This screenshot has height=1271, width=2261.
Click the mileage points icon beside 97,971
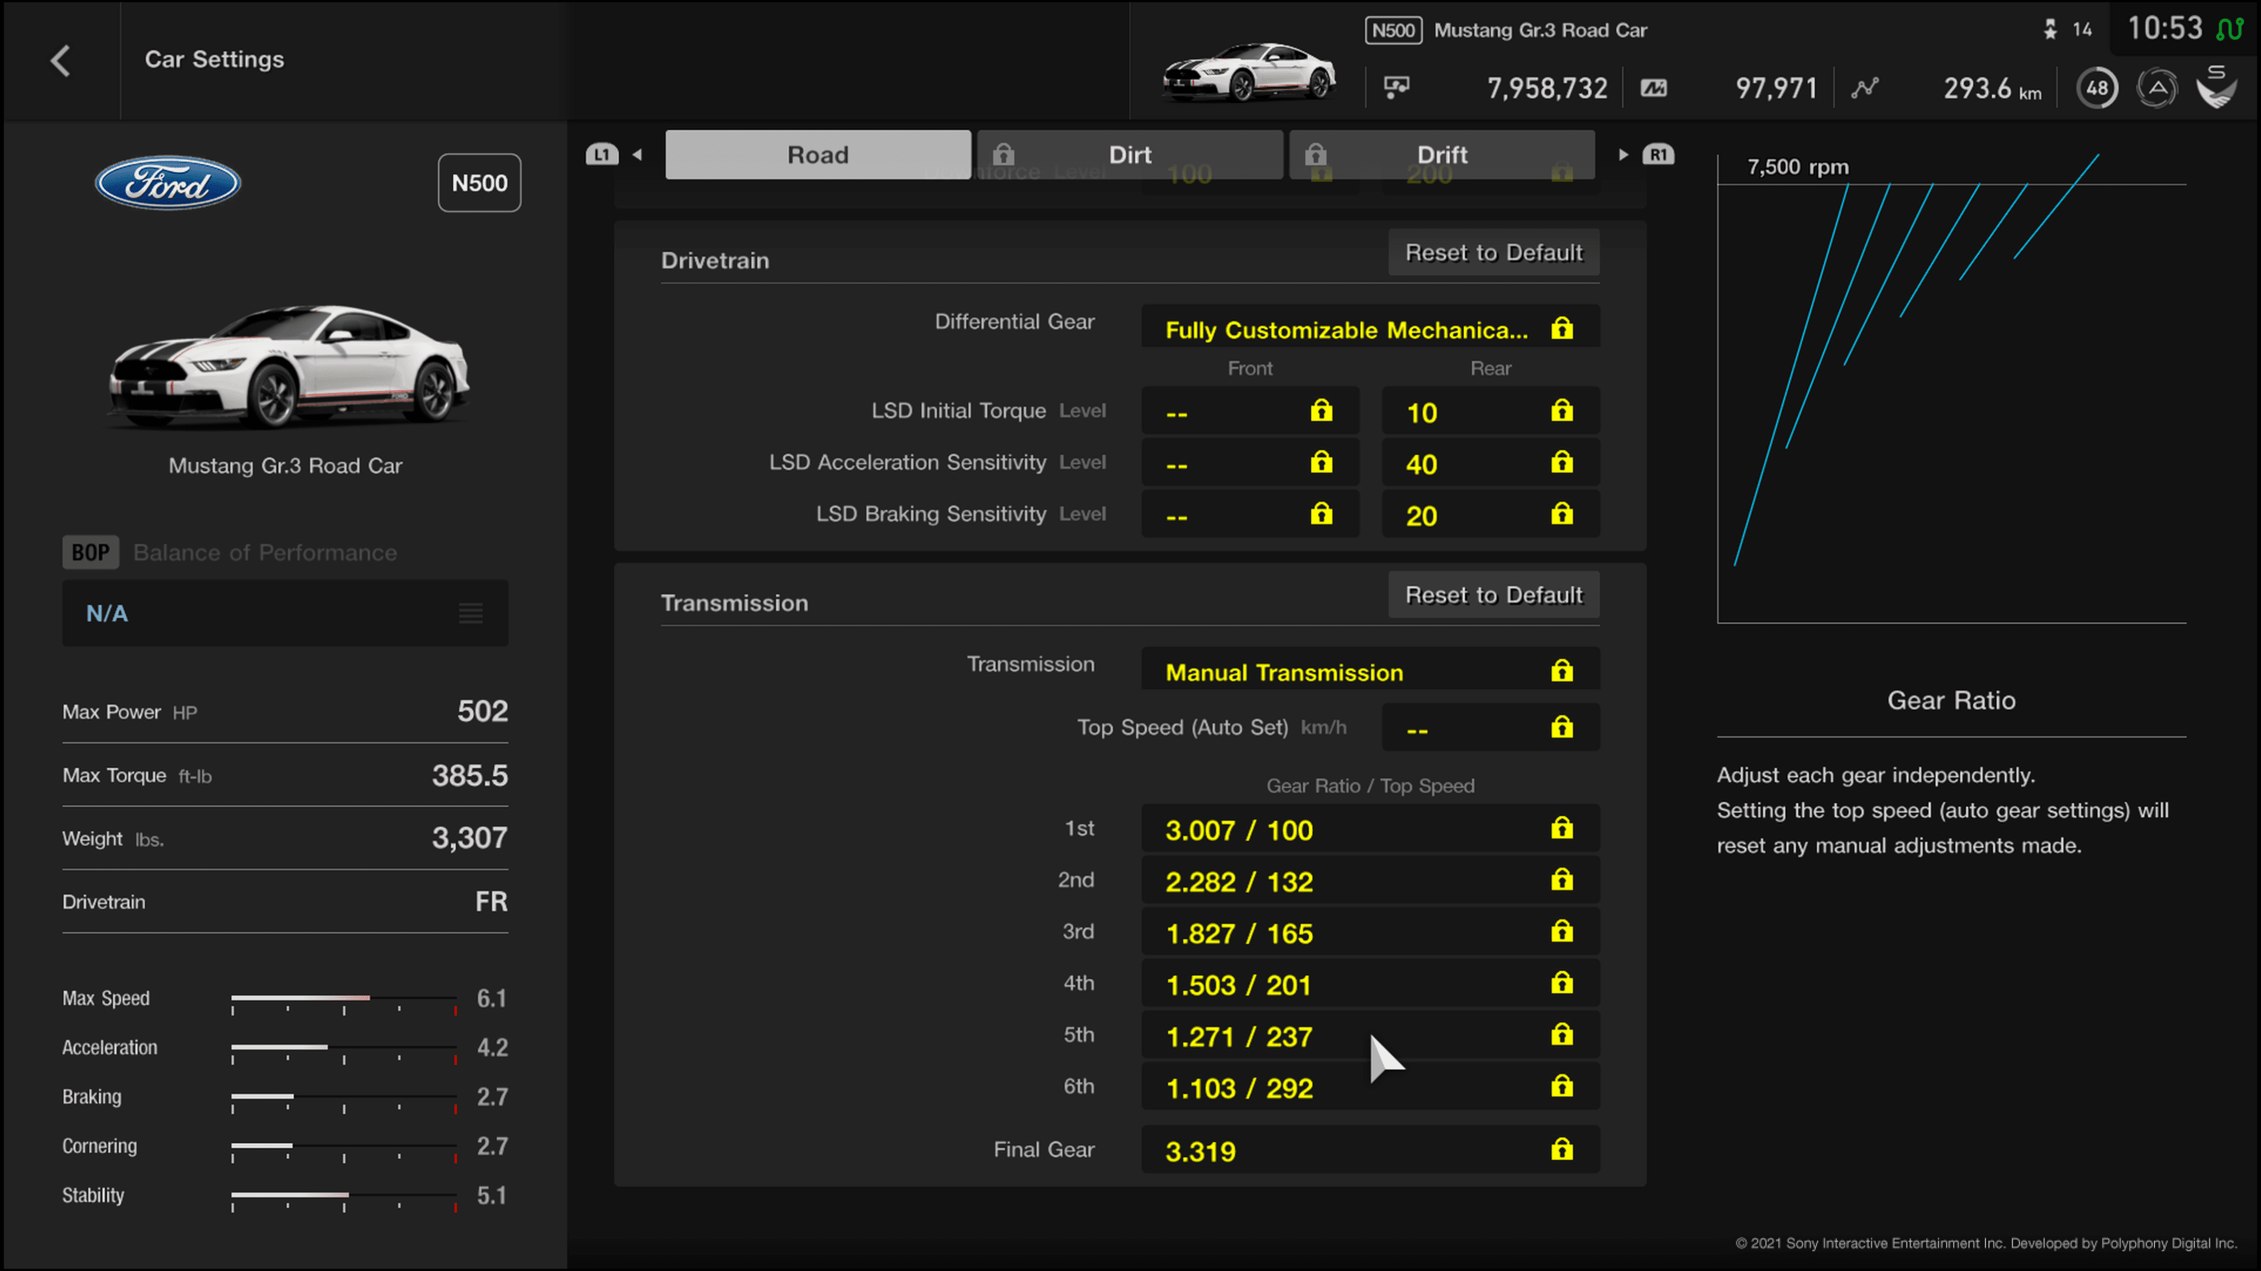(1653, 88)
